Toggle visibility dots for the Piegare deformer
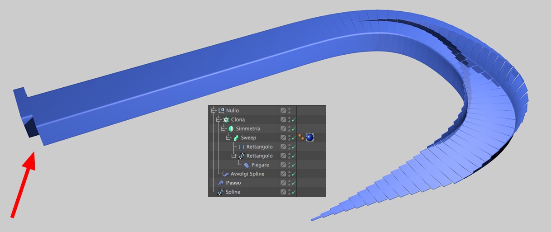Viewport: 551px width, 232px height. pos(290,165)
